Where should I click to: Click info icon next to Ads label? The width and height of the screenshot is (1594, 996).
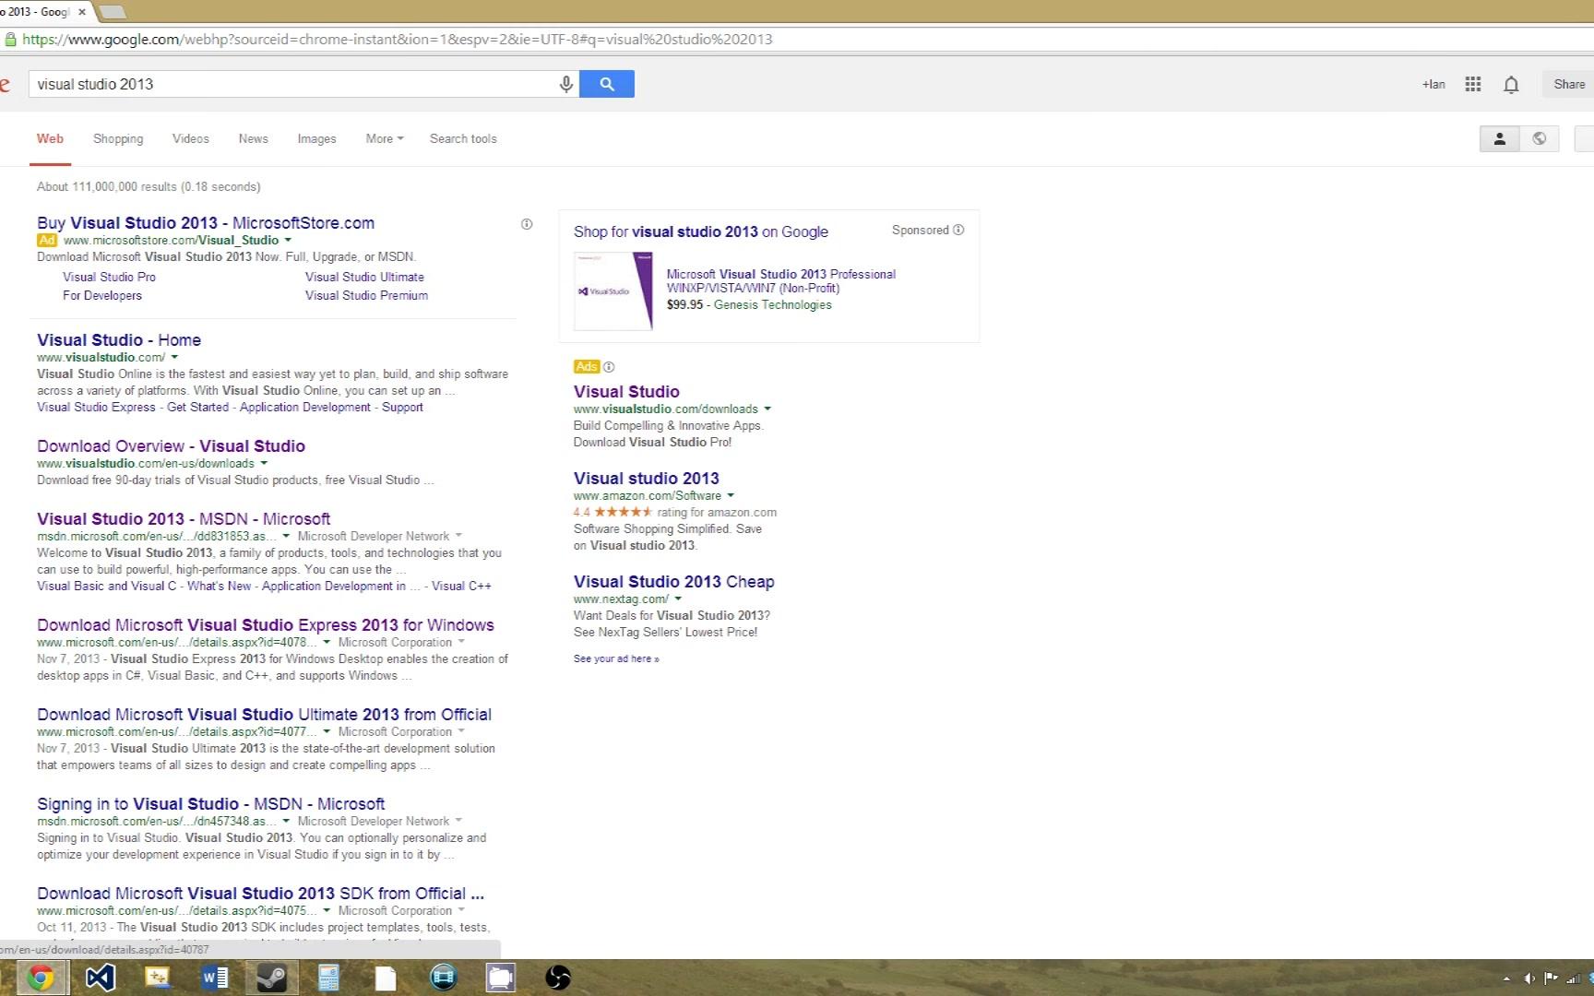tap(609, 367)
